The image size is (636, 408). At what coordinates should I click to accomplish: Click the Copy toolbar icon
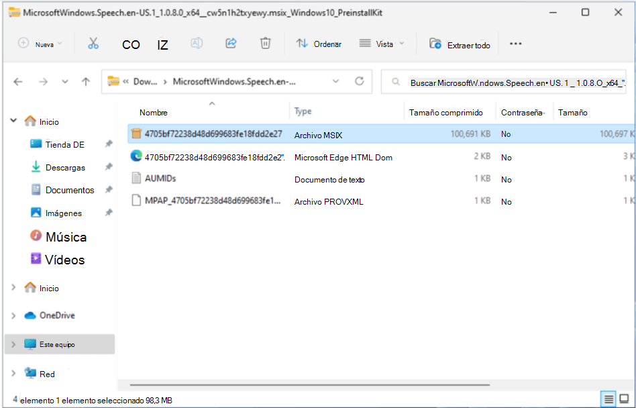point(131,44)
